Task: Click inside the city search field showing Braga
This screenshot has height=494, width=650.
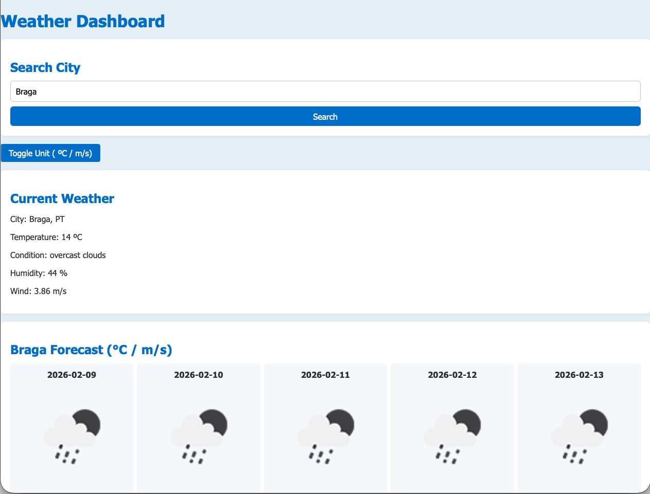Action: tap(325, 91)
